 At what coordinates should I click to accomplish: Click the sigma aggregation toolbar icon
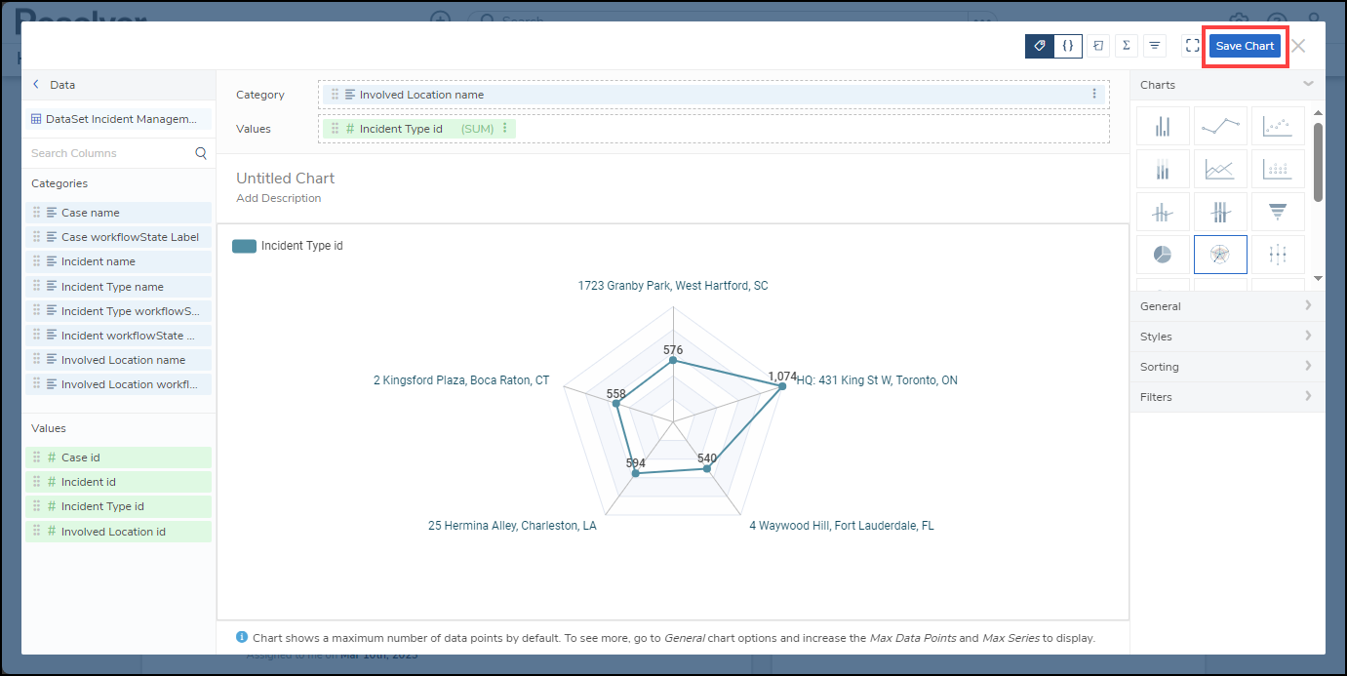pyautogui.click(x=1127, y=46)
